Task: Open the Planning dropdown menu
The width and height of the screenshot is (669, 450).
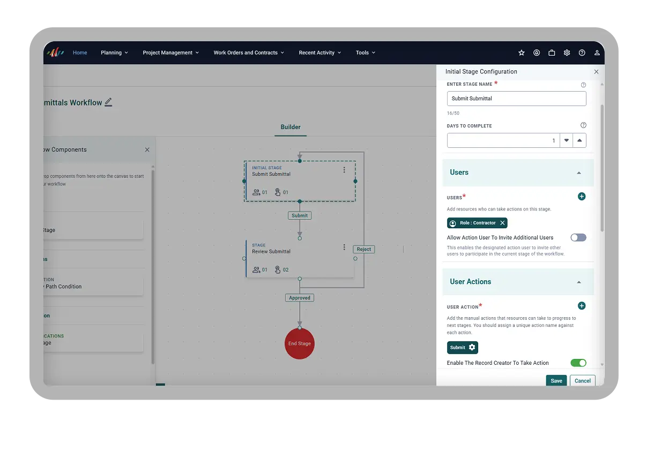Action: pyautogui.click(x=114, y=52)
